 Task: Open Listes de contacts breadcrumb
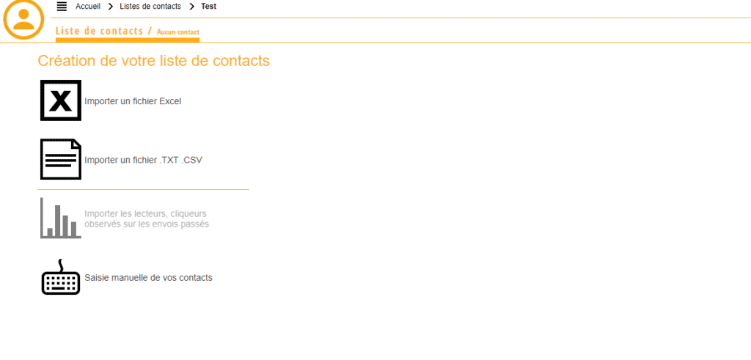pos(150,7)
